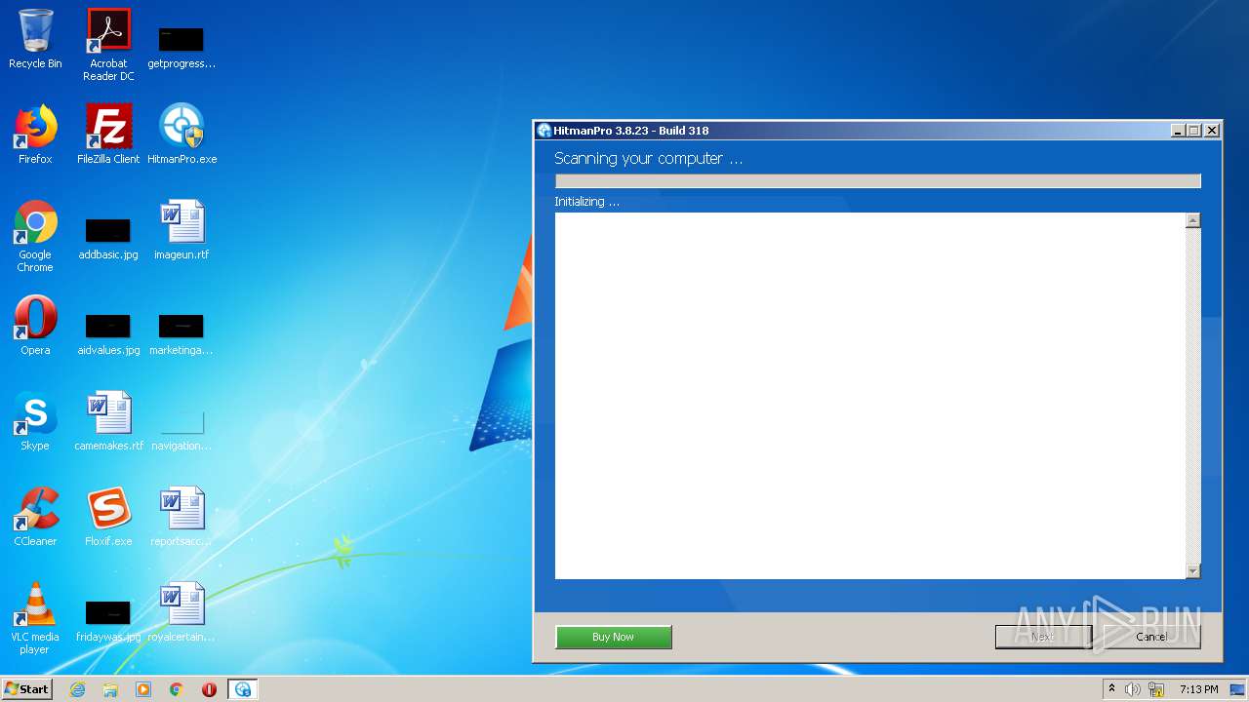Switch to HitmanPro taskbar button
The width and height of the screenshot is (1249, 702).
point(242,689)
